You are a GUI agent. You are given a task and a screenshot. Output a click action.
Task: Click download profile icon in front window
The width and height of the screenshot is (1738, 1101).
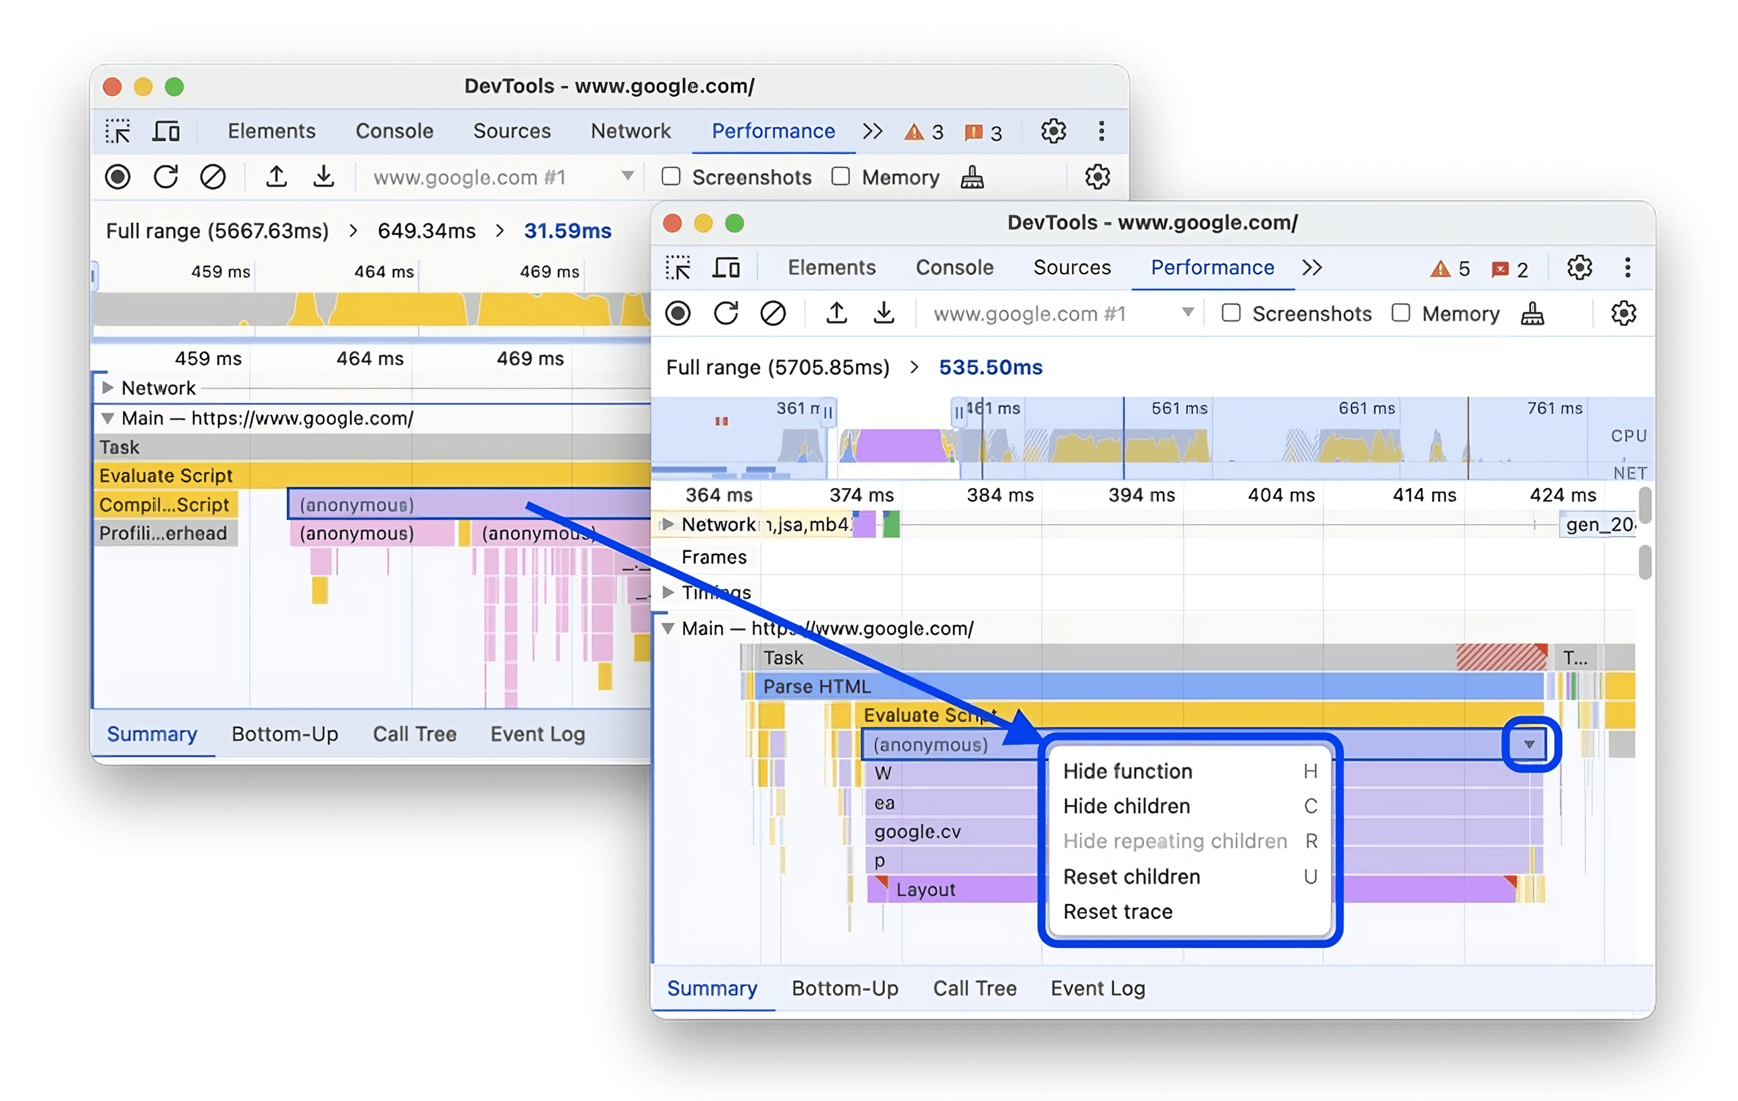pos(884,313)
